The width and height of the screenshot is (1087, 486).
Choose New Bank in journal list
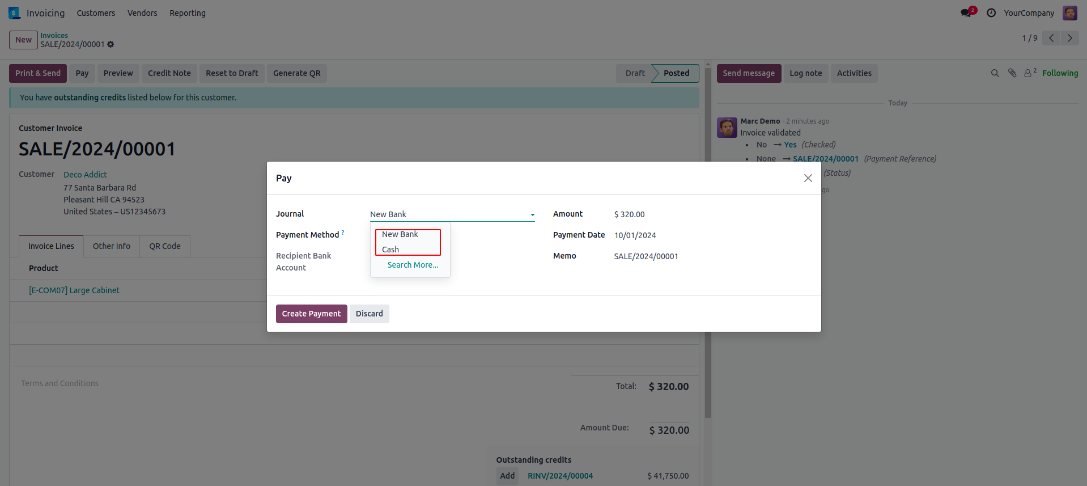point(400,234)
